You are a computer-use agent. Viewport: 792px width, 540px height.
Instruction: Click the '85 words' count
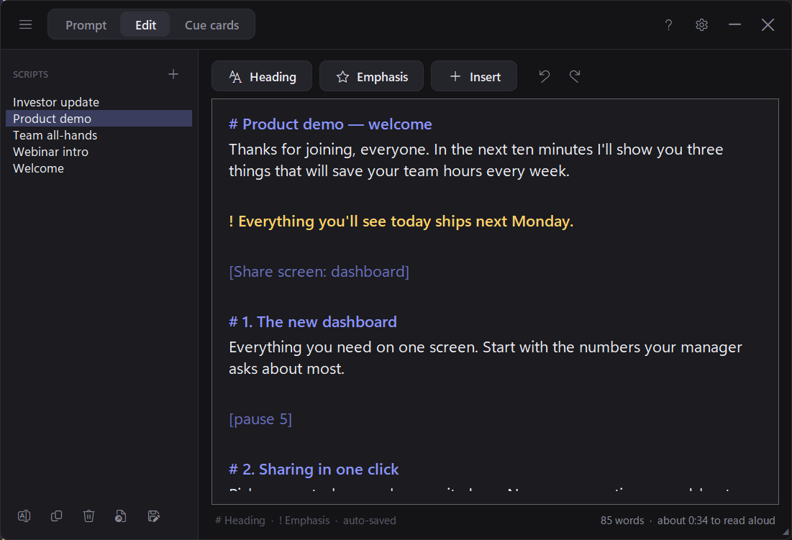click(622, 521)
